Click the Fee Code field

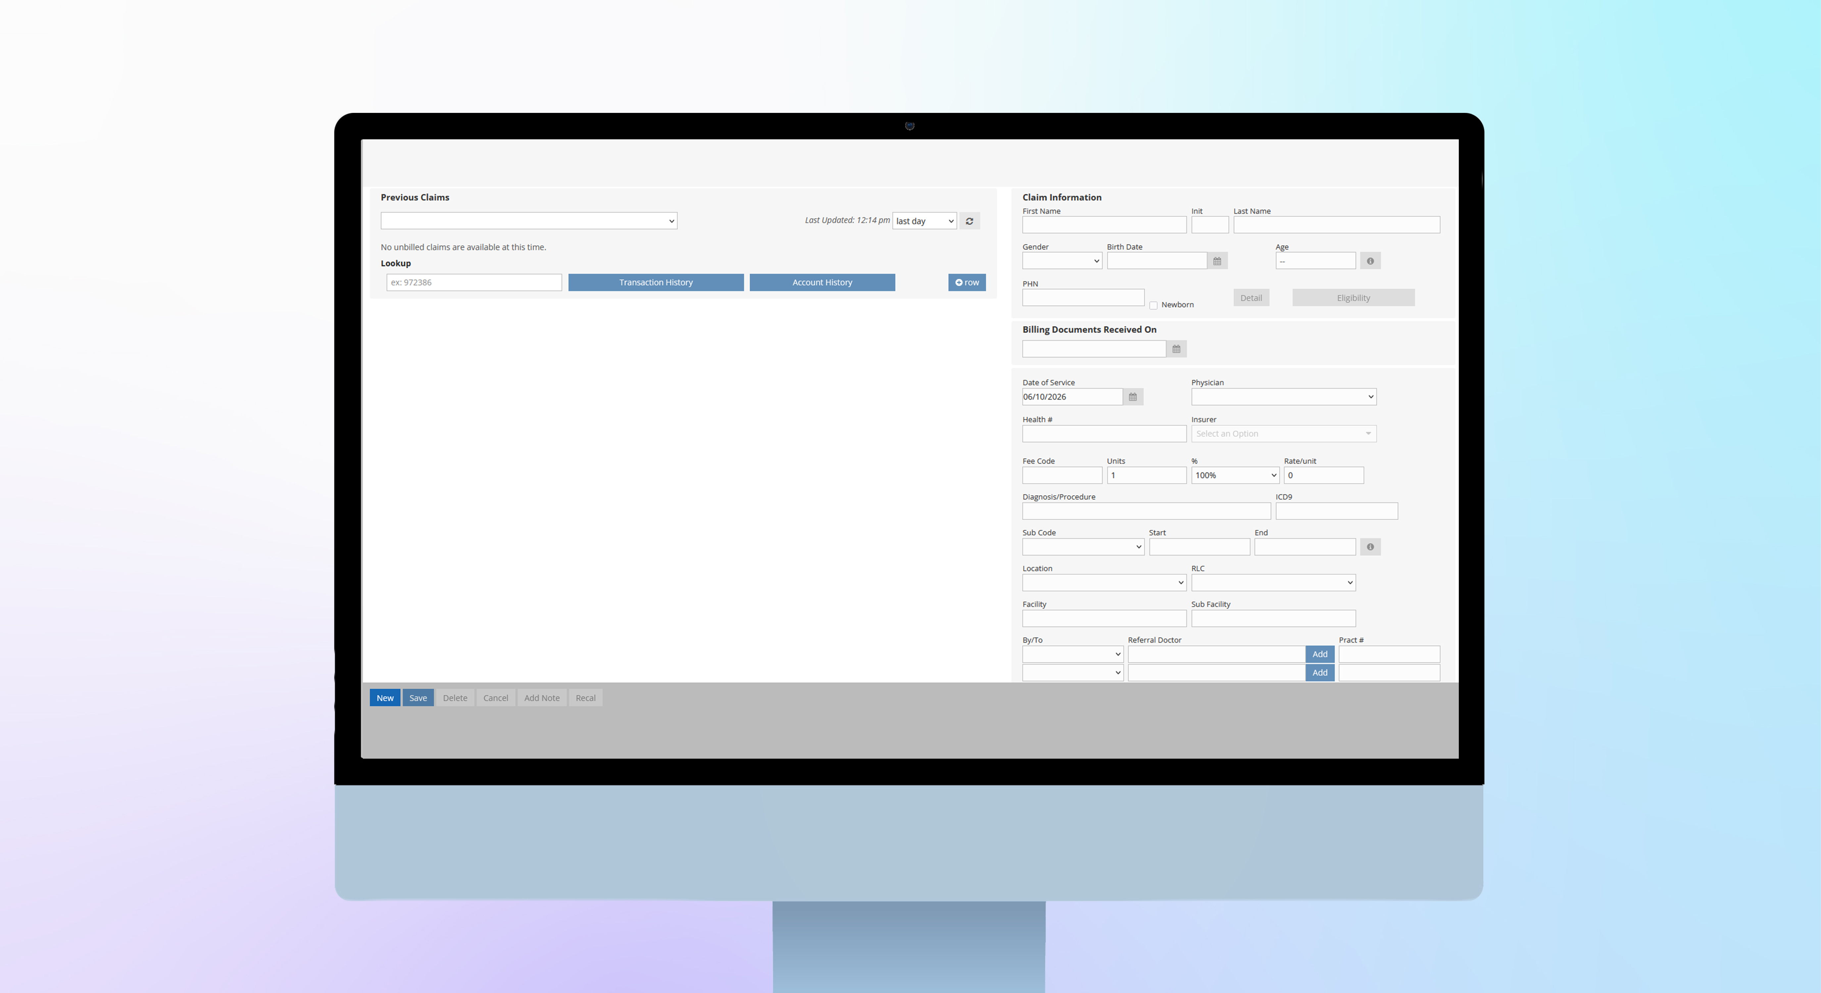(x=1062, y=476)
